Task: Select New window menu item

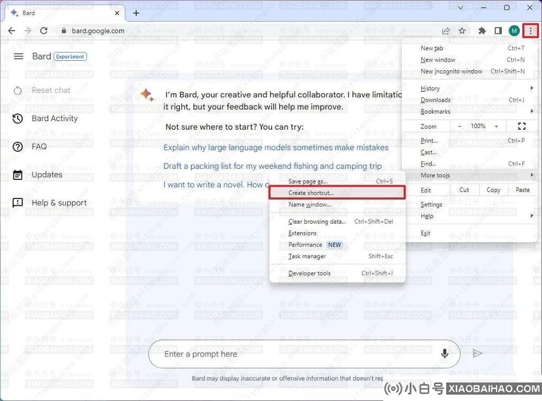Action: point(469,60)
